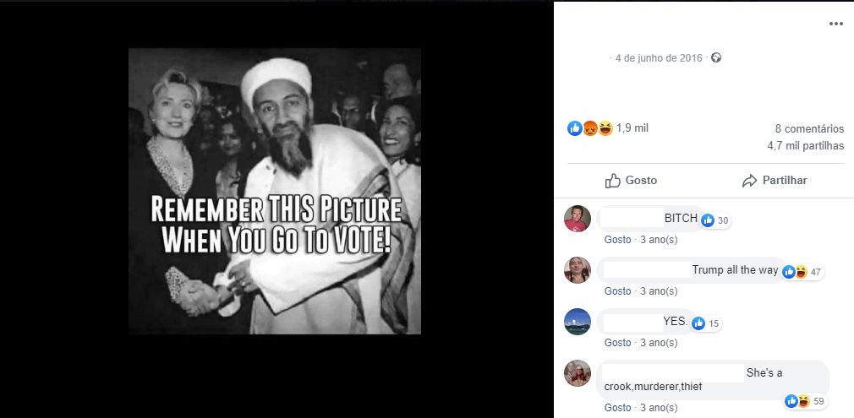Viewport: 854px width, 418px height.
Task: Click the avatar beside the 'Trump all the way' comment
Action: click(578, 270)
